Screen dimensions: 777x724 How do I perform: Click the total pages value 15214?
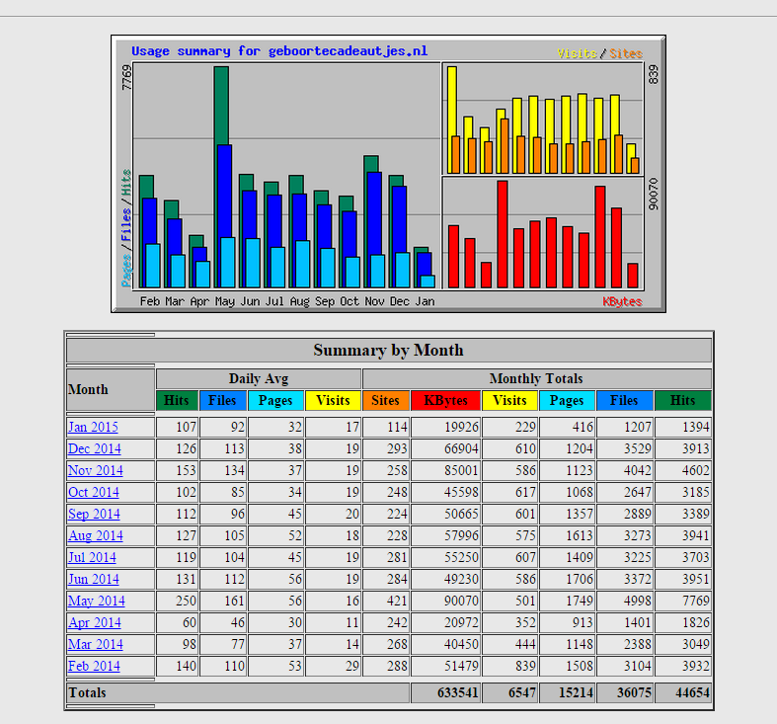[576, 692]
